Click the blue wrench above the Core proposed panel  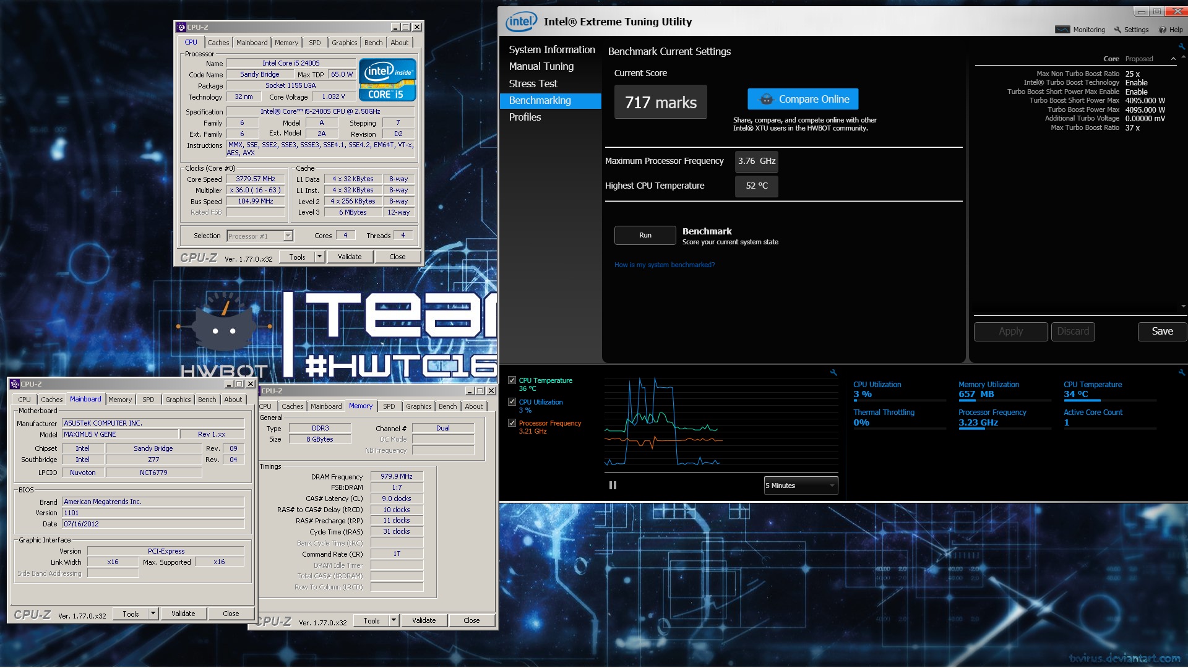(1182, 46)
